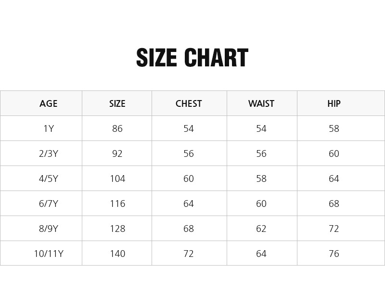Select the hip value 76
Screen dimensions: 385x293
[x=334, y=254]
